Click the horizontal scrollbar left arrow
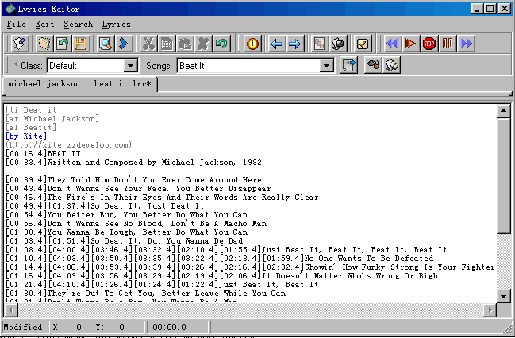The height and width of the screenshot is (338, 515). point(11,309)
